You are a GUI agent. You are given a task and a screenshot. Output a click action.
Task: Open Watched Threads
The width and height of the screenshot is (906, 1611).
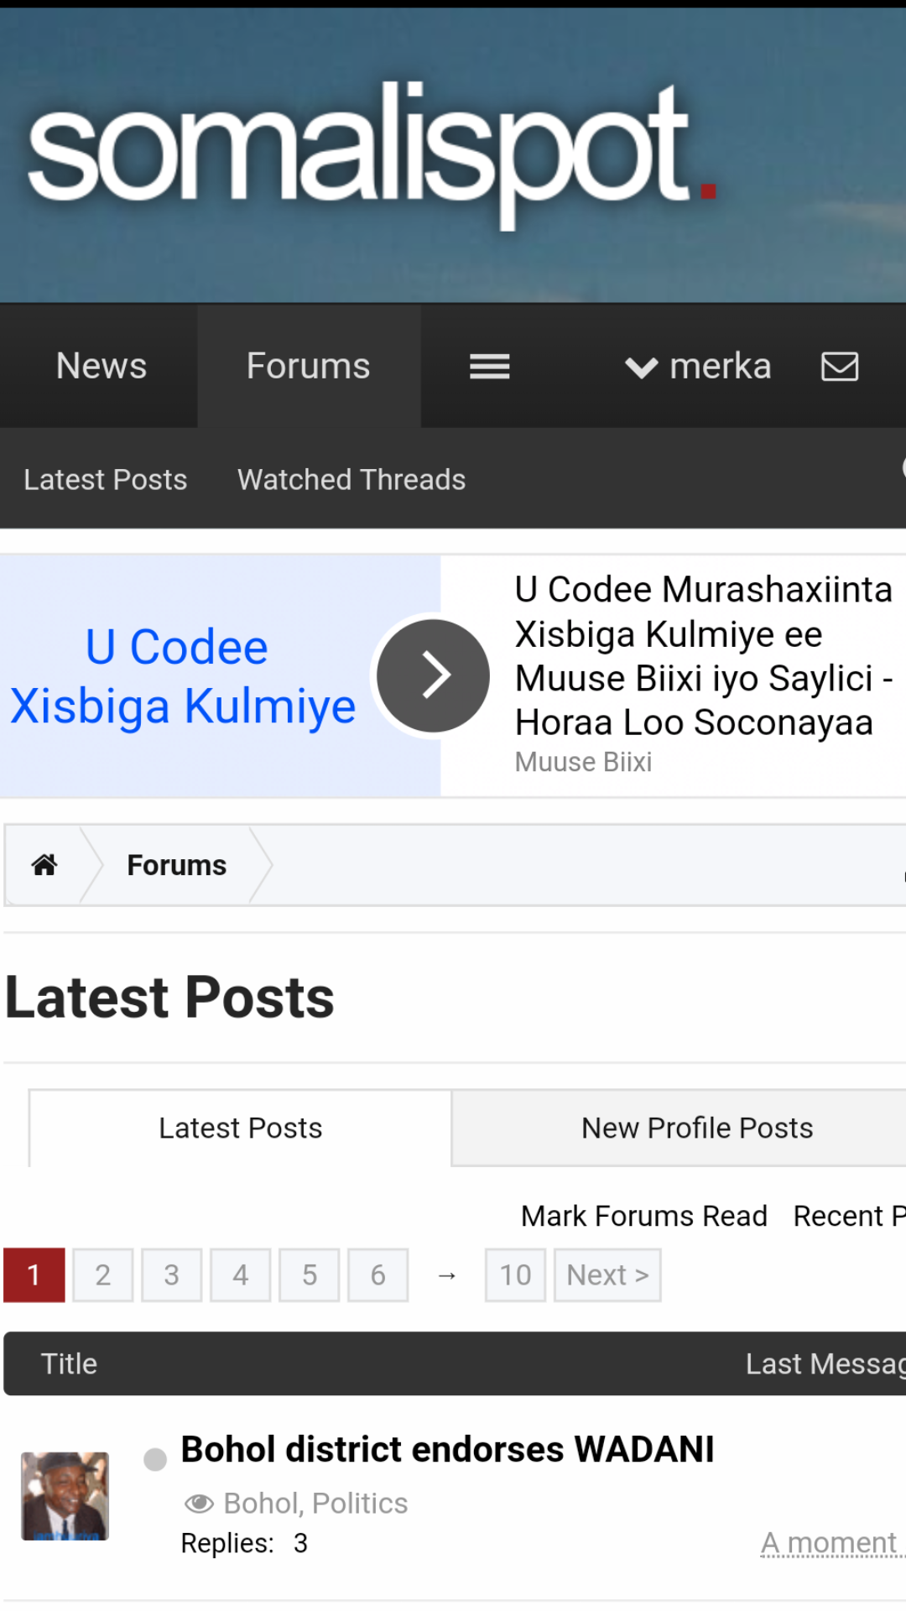pyautogui.click(x=351, y=479)
